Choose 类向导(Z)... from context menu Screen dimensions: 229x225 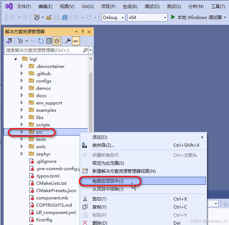(x=144, y=145)
